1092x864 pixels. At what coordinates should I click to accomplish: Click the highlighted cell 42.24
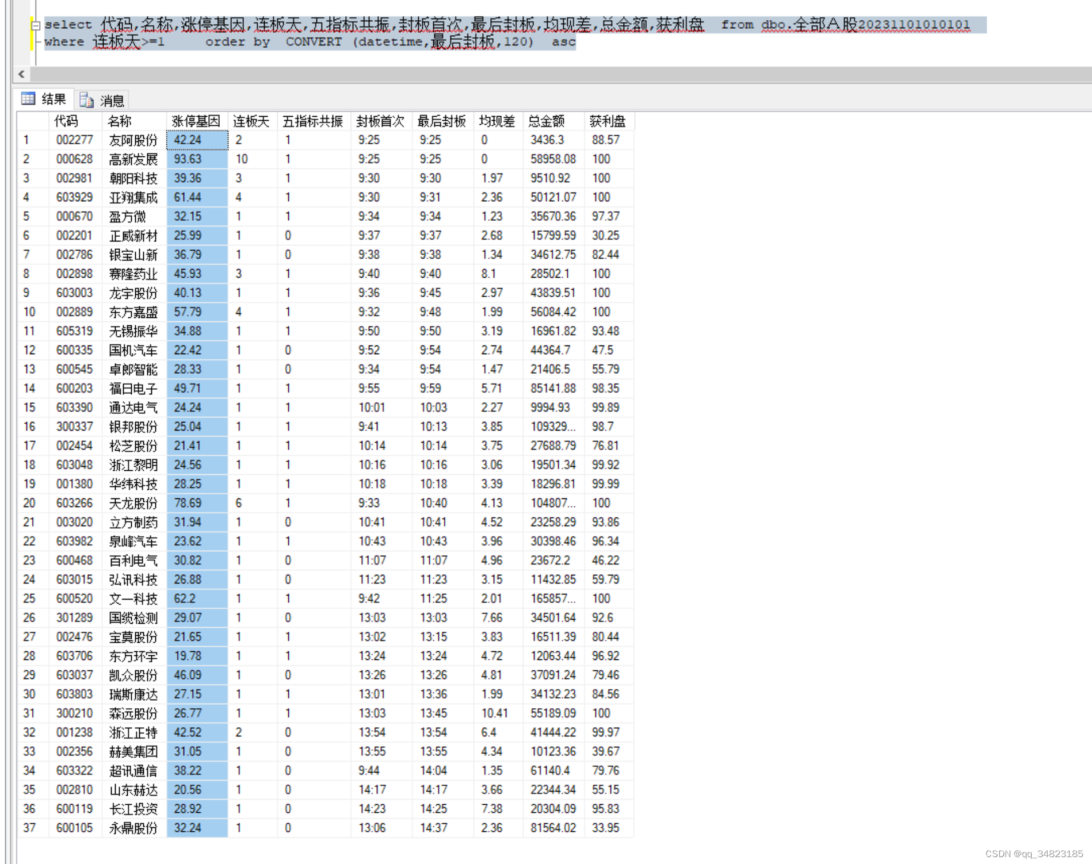197,140
